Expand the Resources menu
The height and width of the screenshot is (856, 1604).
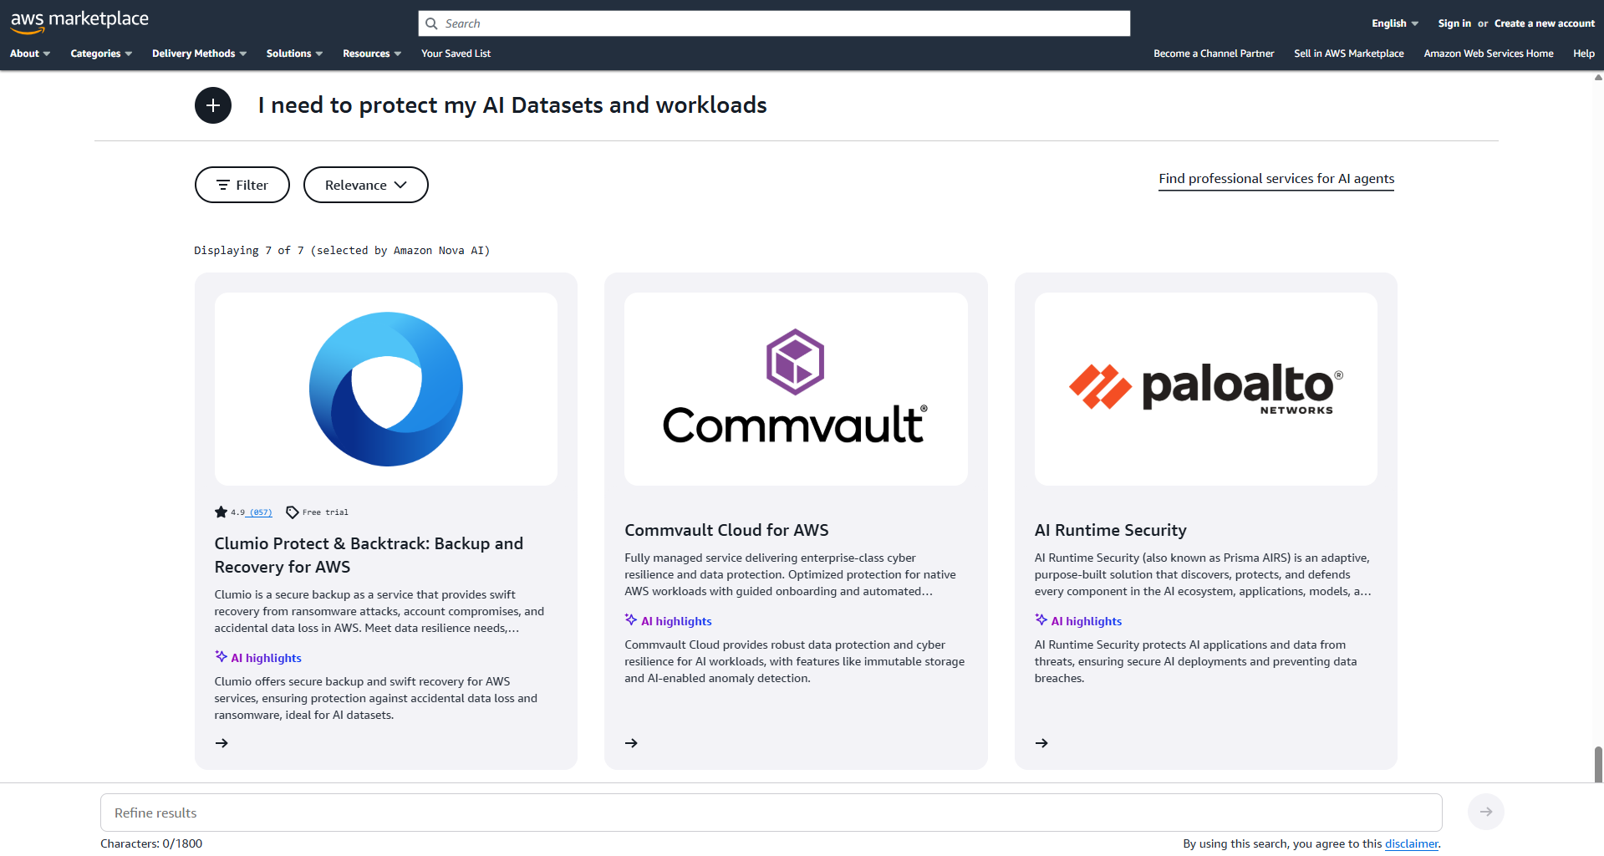(x=372, y=53)
